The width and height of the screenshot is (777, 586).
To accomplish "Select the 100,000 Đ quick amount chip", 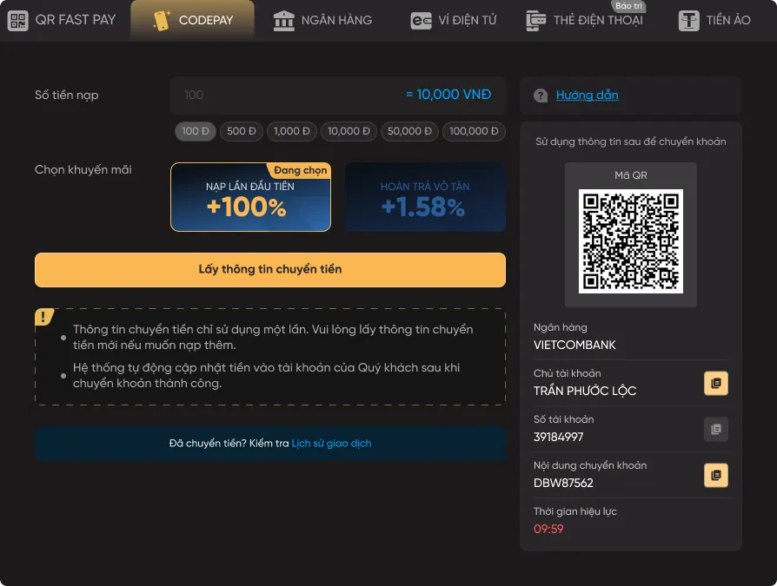I will 474,131.
